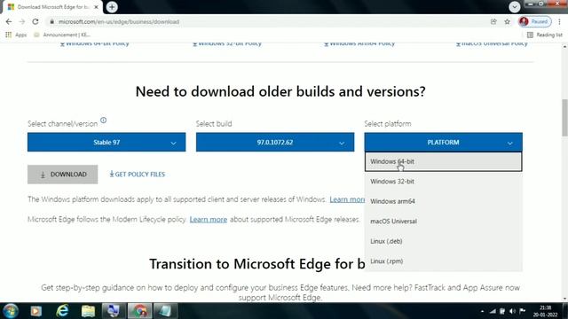Show hidden system tray icons arrow
Image resolution: width=568 pixels, height=319 pixels.
[482, 311]
